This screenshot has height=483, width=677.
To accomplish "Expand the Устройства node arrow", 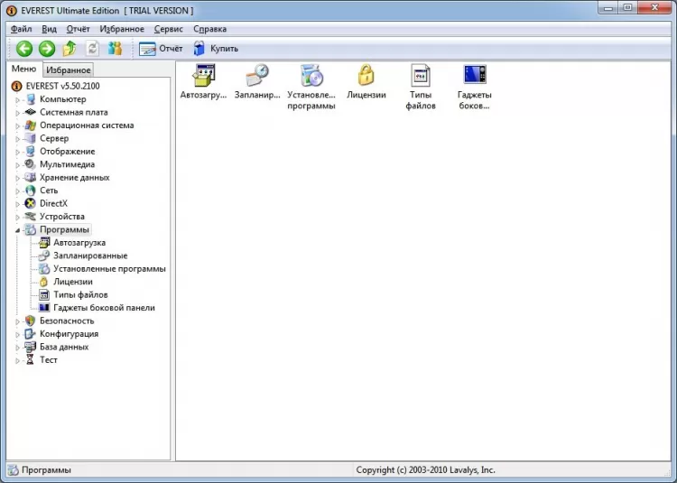I will coord(18,217).
